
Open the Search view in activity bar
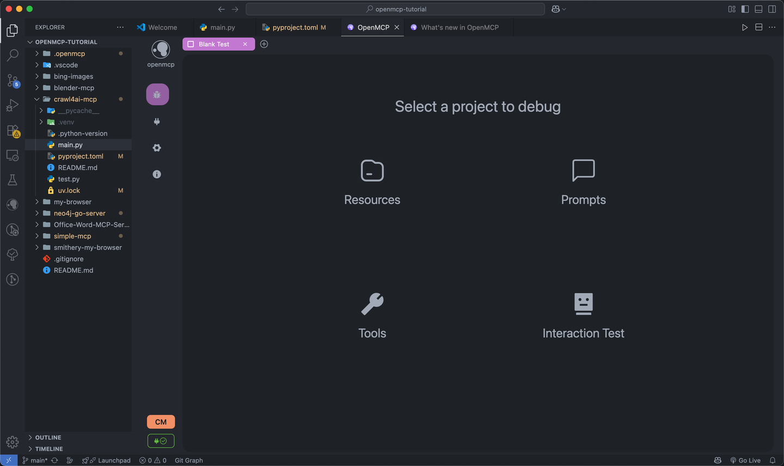click(13, 56)
